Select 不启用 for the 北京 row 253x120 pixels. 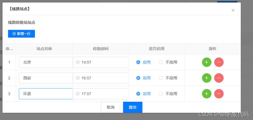point(168,62)
